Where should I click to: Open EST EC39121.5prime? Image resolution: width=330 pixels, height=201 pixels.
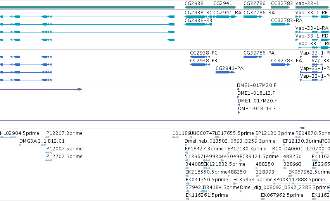point(259,157)
